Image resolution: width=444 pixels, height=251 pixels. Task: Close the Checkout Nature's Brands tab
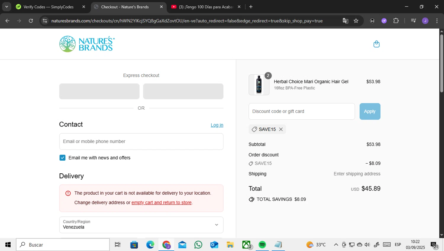[161, 7]
